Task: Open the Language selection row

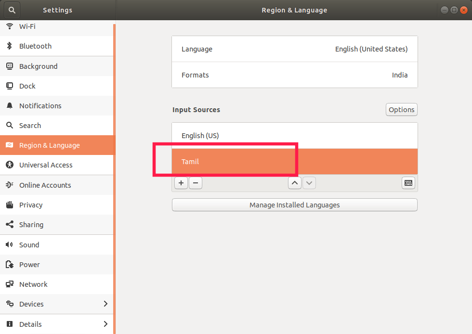Action: (294, 49)
